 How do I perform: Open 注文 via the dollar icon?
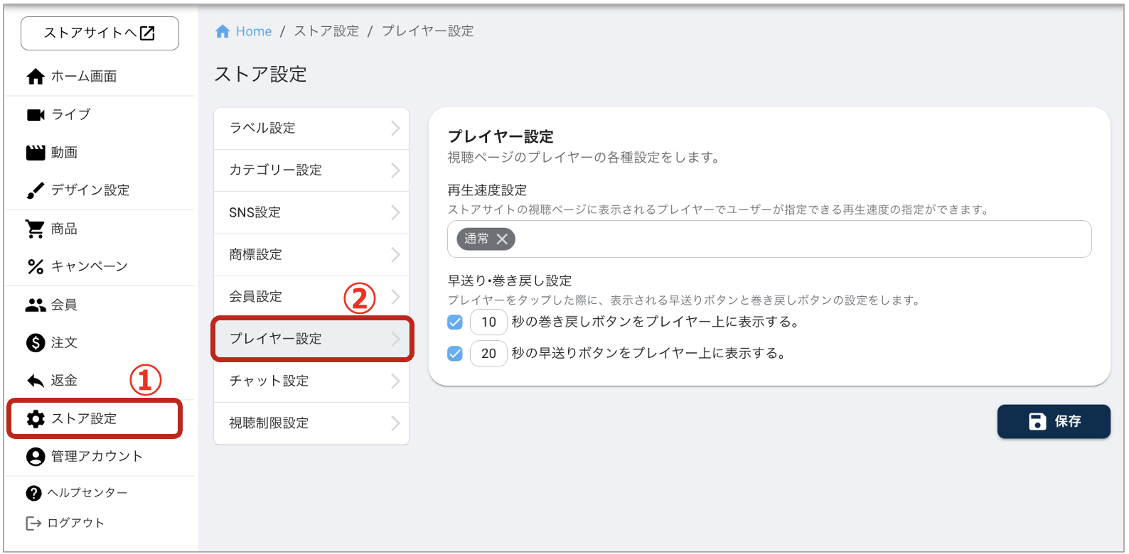[x=34, y=342]
